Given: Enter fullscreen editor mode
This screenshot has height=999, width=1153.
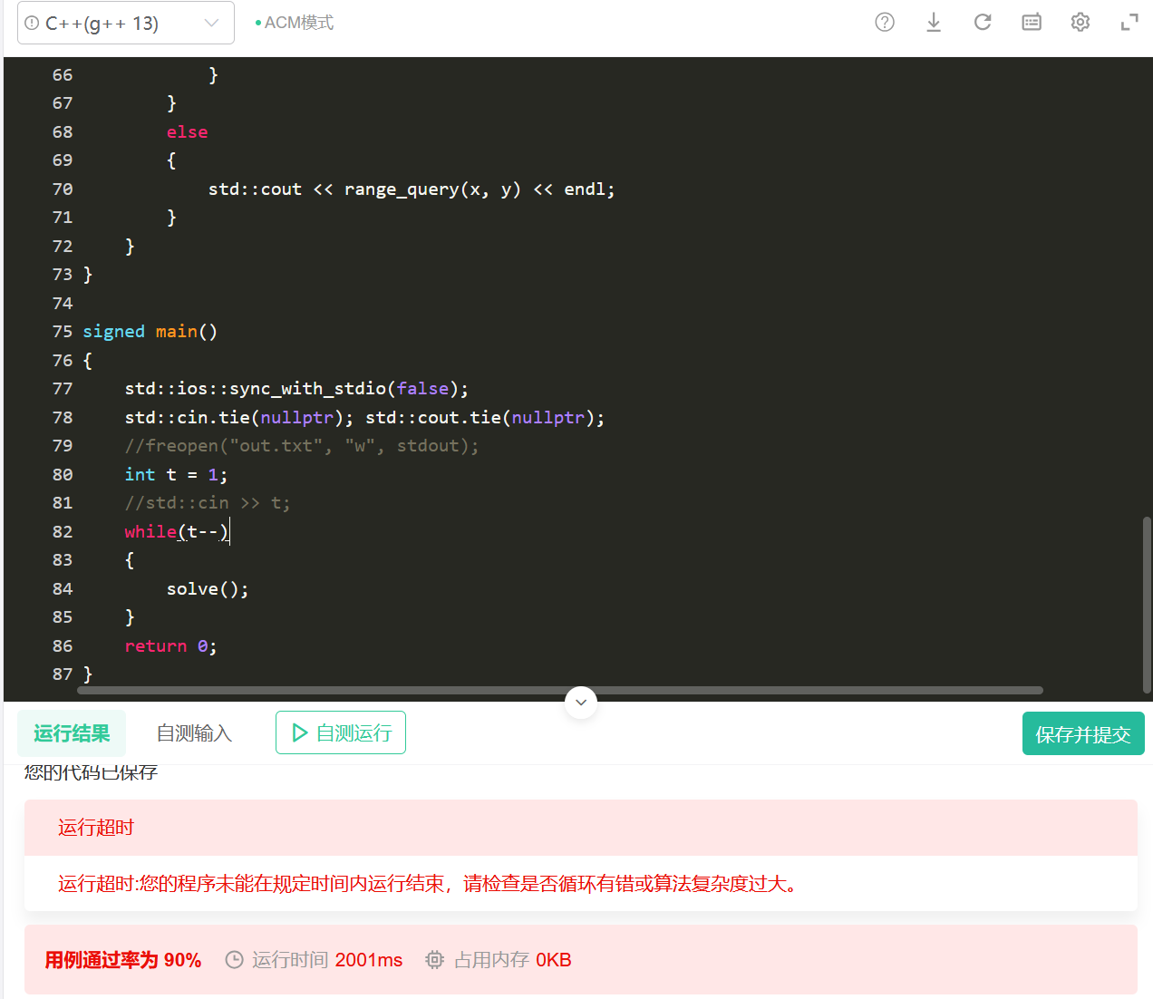Looking at the screenshot, I should (x=1129, y=23).
